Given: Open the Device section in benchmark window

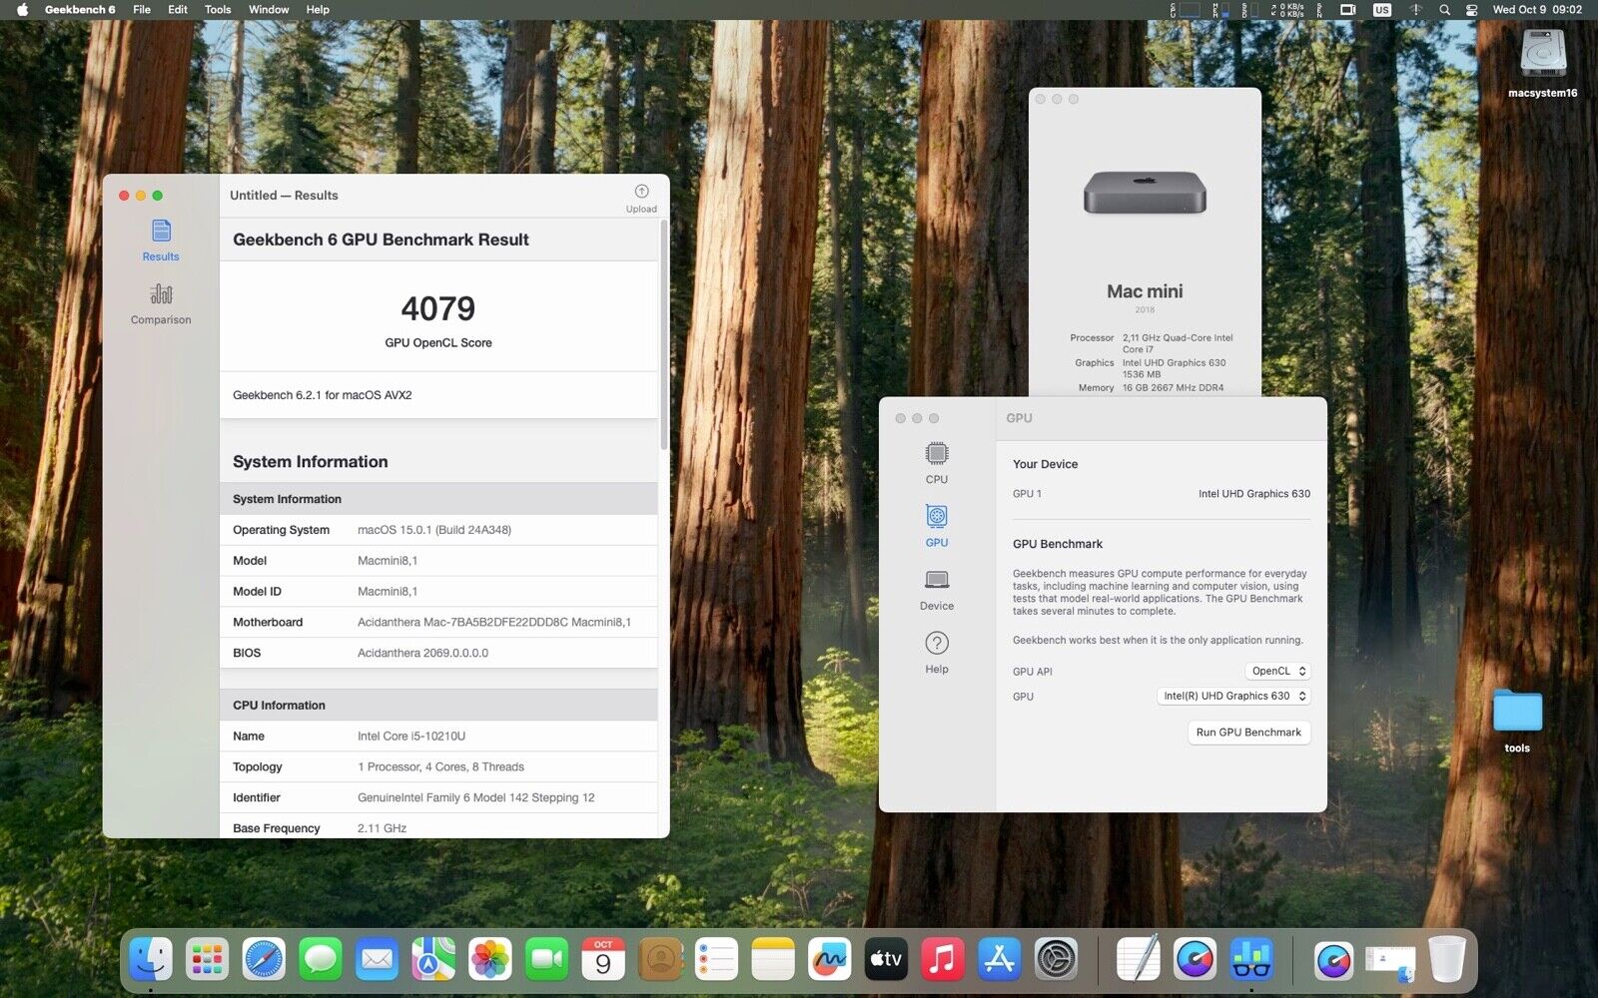Looking at the screenshot, I should [x=937, y=590].
